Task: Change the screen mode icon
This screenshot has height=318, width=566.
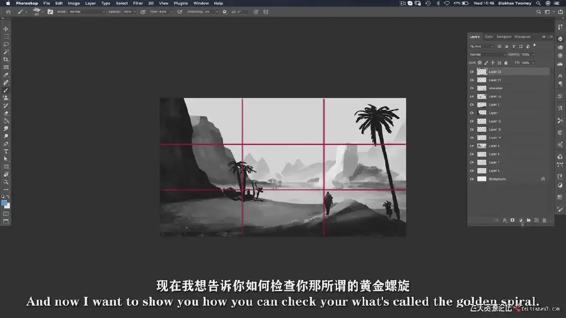Action: click(x=6, y=221)
